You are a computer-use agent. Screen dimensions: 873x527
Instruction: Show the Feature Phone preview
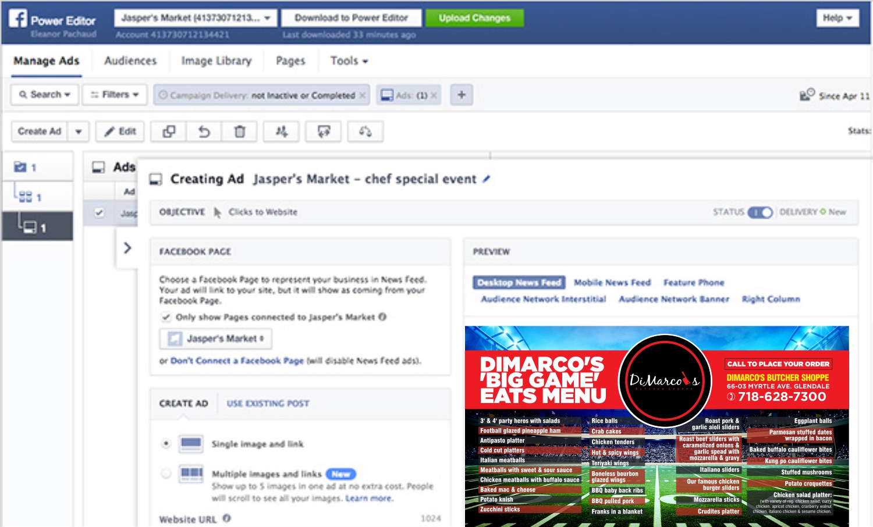pos(694,283)
